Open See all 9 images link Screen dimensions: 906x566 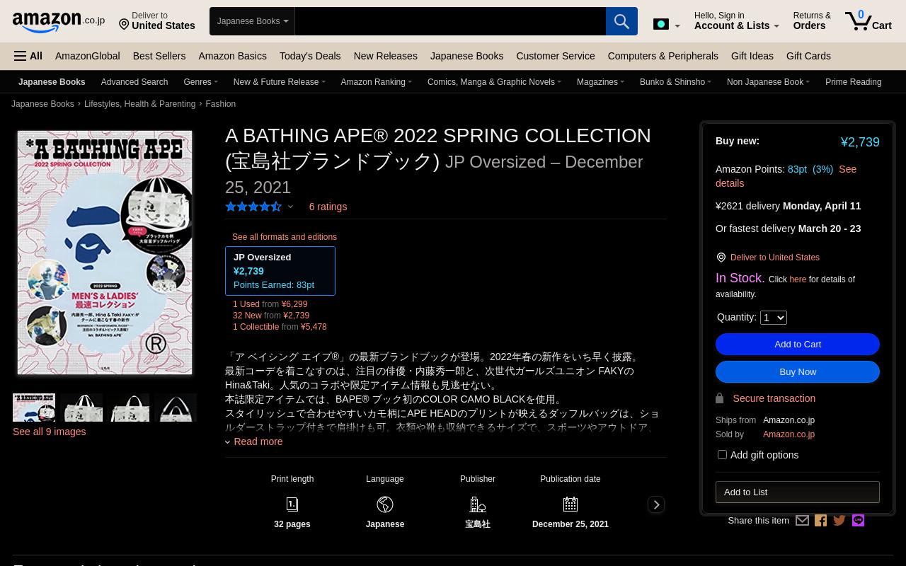tap(50, 432)
